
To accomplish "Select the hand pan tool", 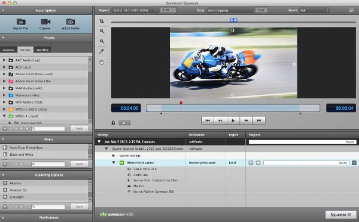I will click(102, 62).
